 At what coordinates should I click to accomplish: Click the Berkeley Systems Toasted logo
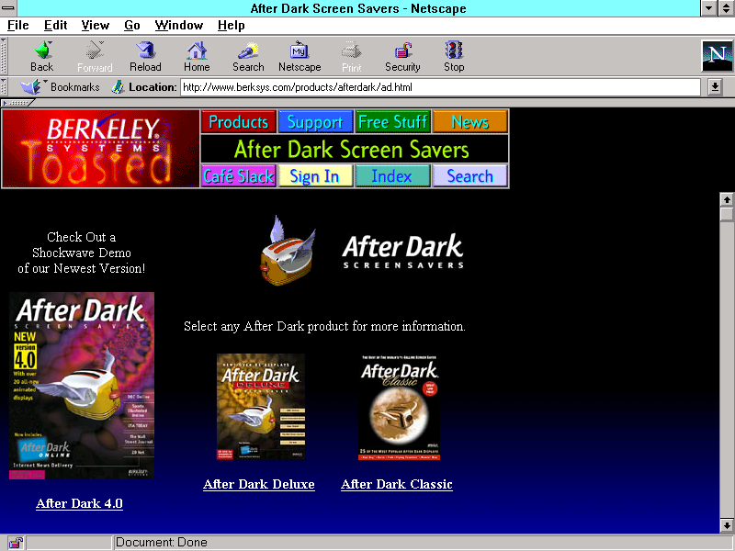click(x=101, y=149)
